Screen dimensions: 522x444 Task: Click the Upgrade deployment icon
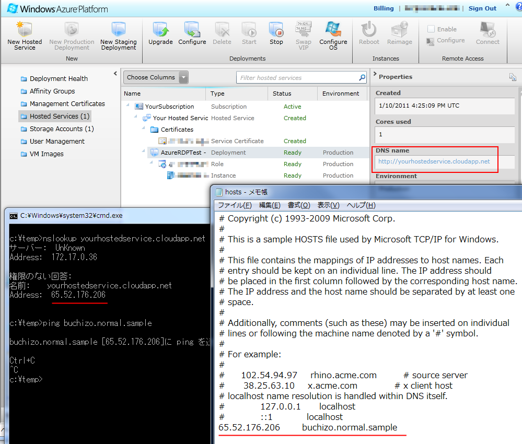(x=160, y=30)
